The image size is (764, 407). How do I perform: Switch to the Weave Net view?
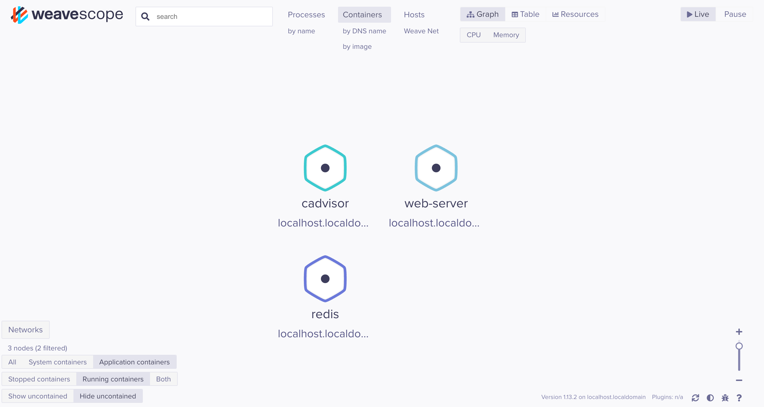421,31
